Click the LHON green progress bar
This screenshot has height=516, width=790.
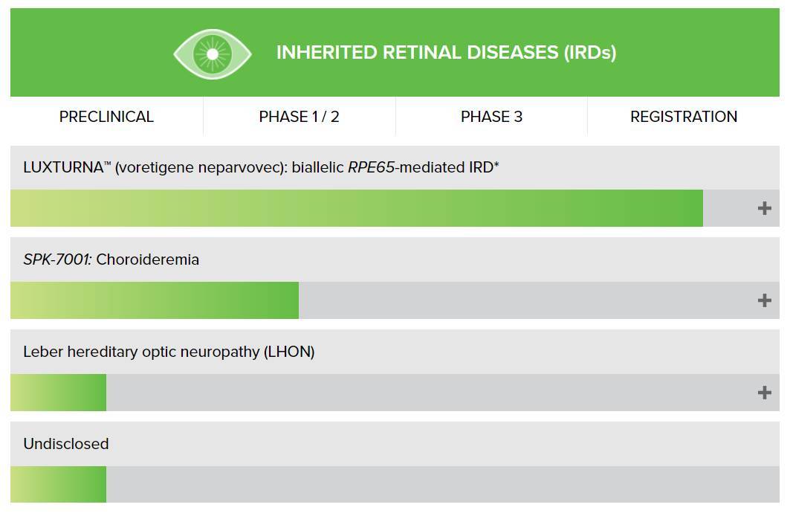click(x=58, y=393)
